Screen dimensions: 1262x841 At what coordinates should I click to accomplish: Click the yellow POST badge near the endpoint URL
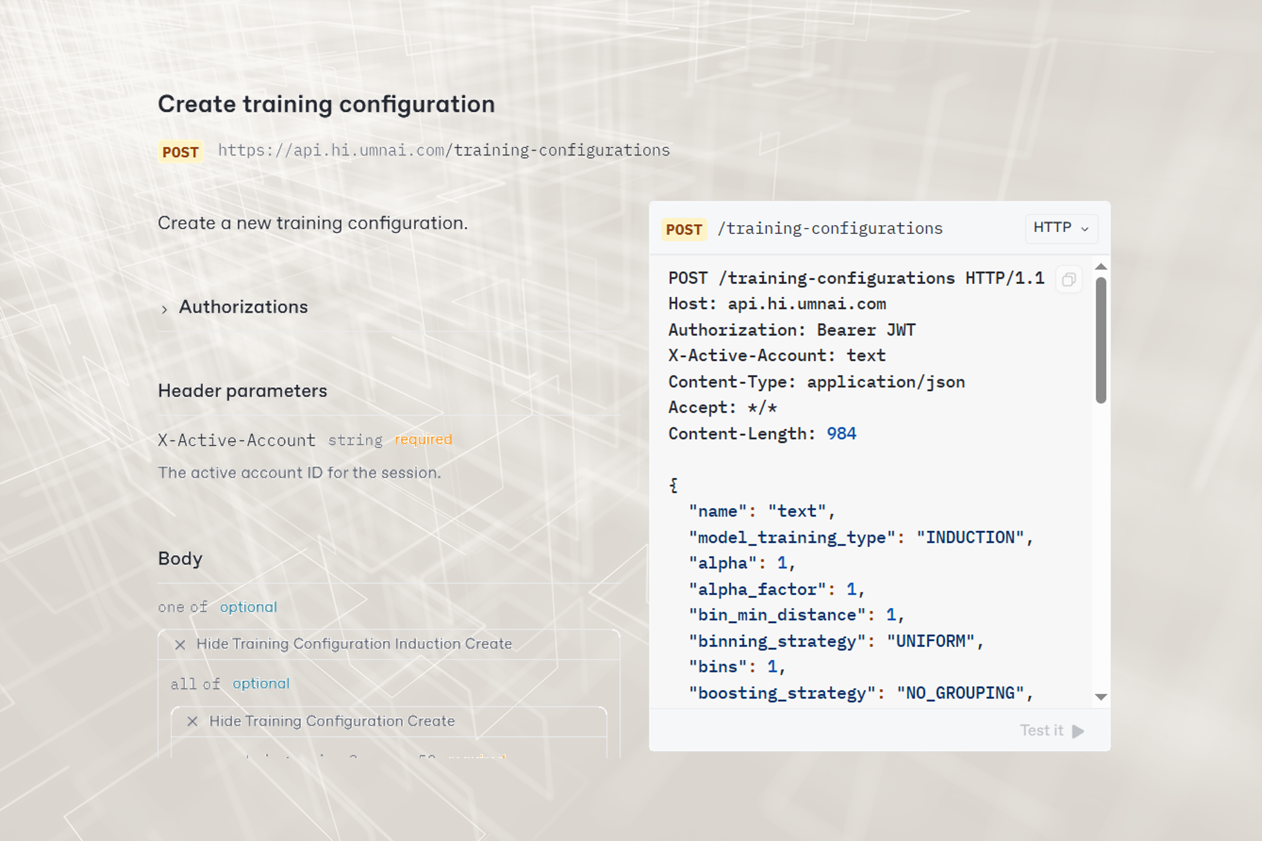(x=180, y=152)
